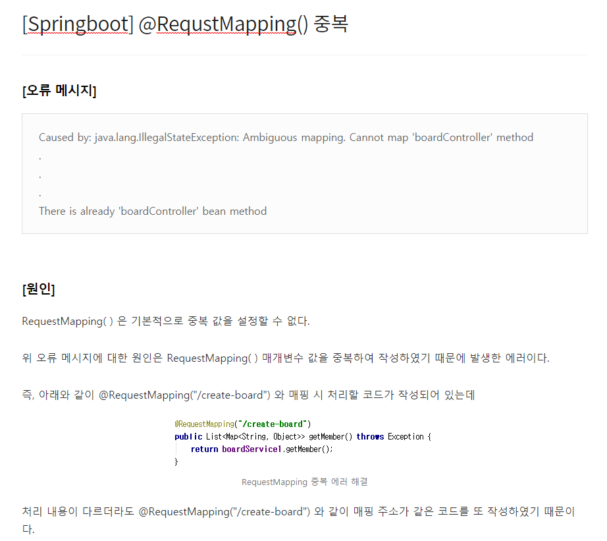This screenshot has height=541, width=607.
Task: Click the sentence starting '위 오류 메시지에 대한 원인은'
Action: click(286, 358)
